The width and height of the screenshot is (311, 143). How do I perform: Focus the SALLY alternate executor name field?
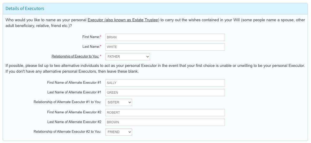165,83
